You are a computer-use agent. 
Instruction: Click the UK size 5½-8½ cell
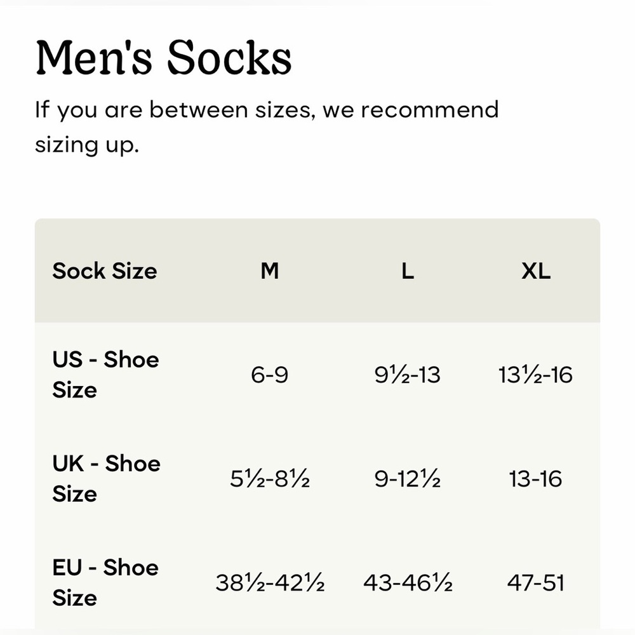(269, 479)
